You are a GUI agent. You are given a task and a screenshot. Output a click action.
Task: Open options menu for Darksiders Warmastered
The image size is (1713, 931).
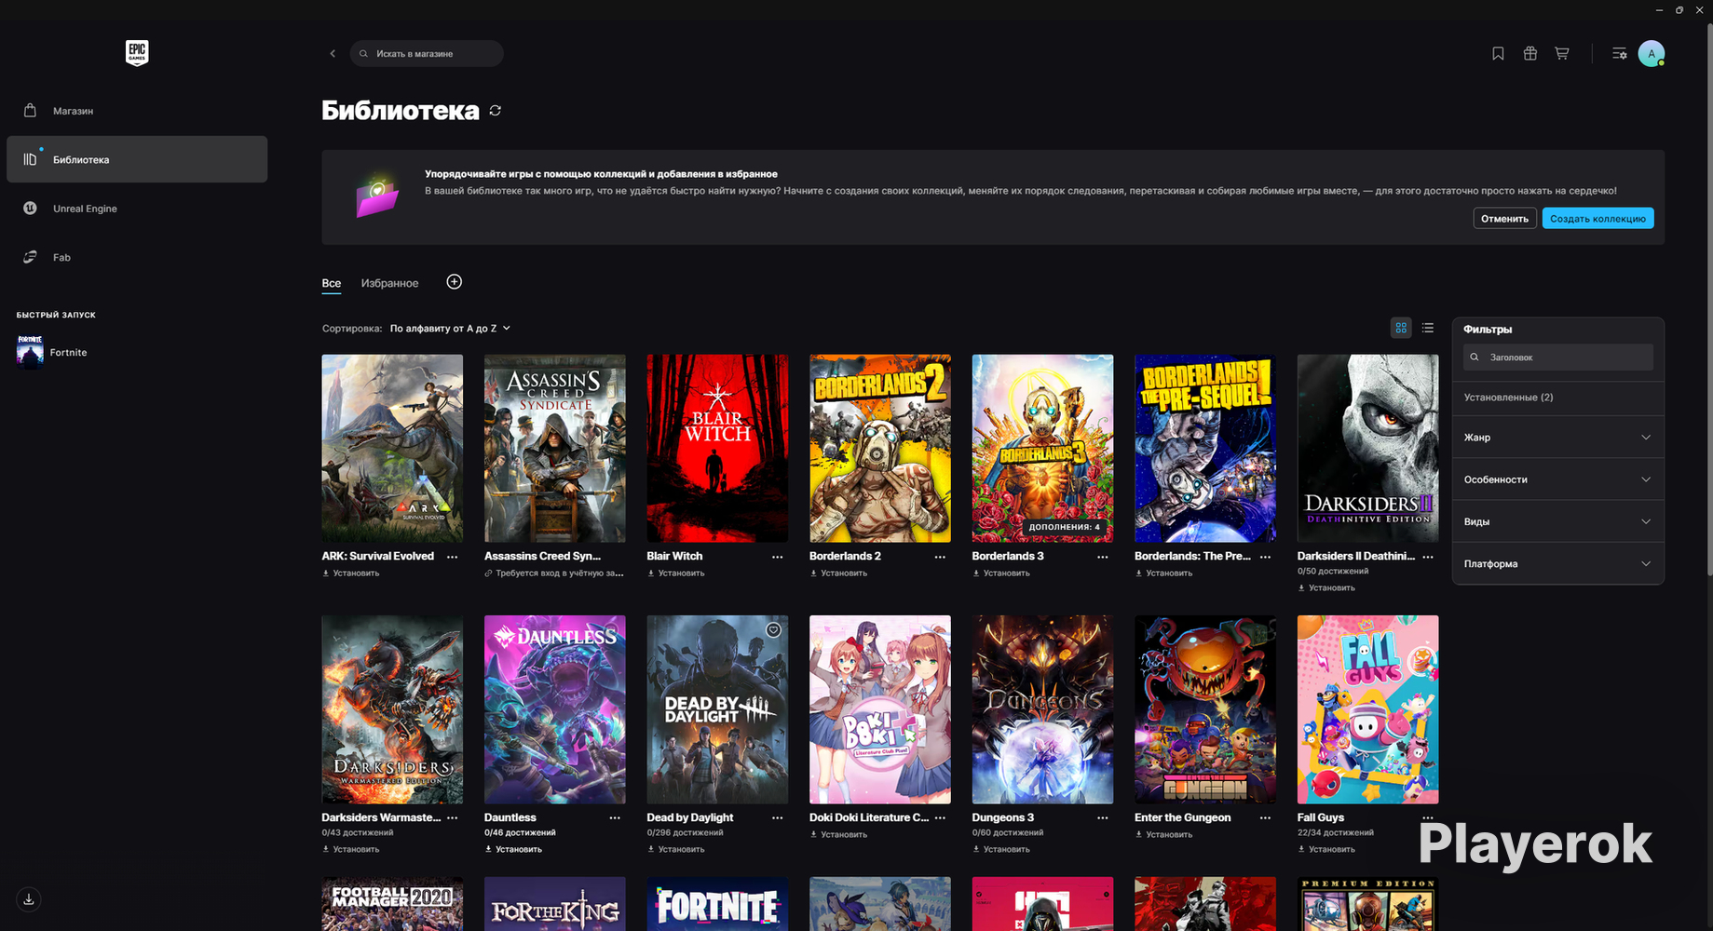click(x=453, y=817)
